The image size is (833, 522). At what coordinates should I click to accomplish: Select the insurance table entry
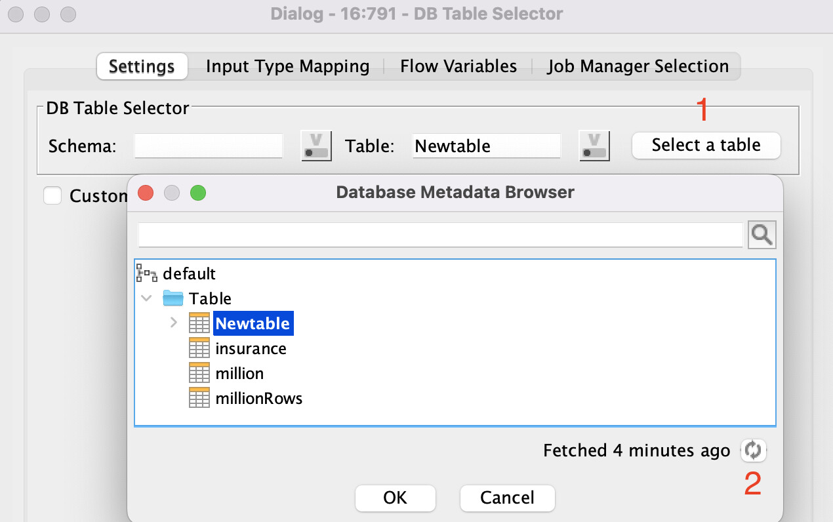(x=251, y=348)
